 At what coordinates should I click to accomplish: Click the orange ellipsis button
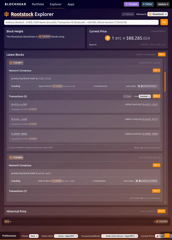click(167, 235)
